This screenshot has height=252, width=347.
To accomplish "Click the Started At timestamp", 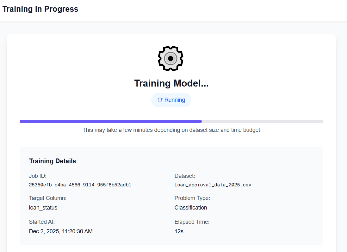I will (61, 231).
